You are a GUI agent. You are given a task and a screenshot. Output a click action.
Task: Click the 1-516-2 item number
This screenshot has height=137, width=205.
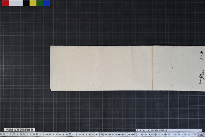click(x=149, y=130)
